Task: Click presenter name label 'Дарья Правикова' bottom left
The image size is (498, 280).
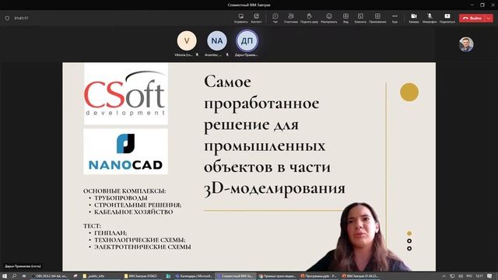Action: pos(23,266)
